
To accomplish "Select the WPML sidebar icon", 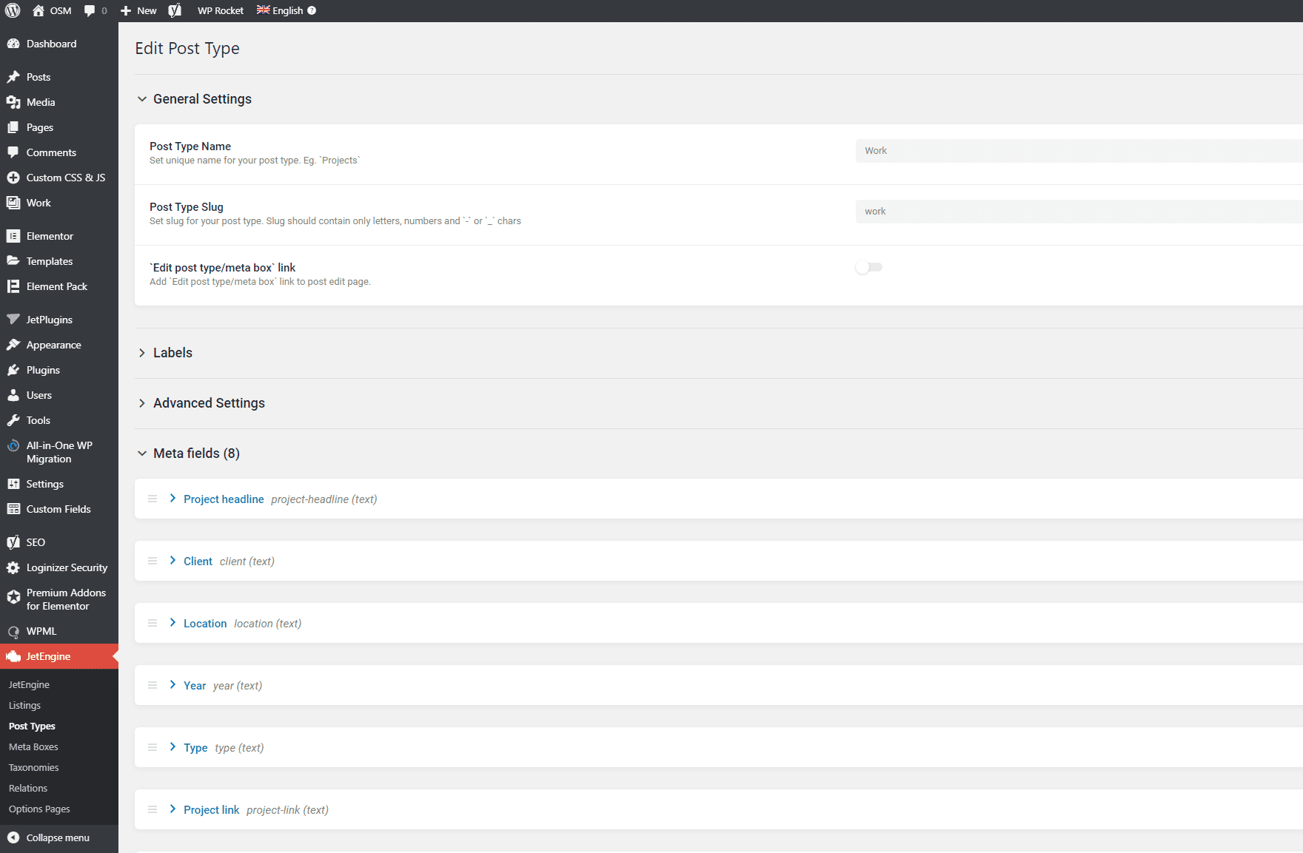I will 13,631.
